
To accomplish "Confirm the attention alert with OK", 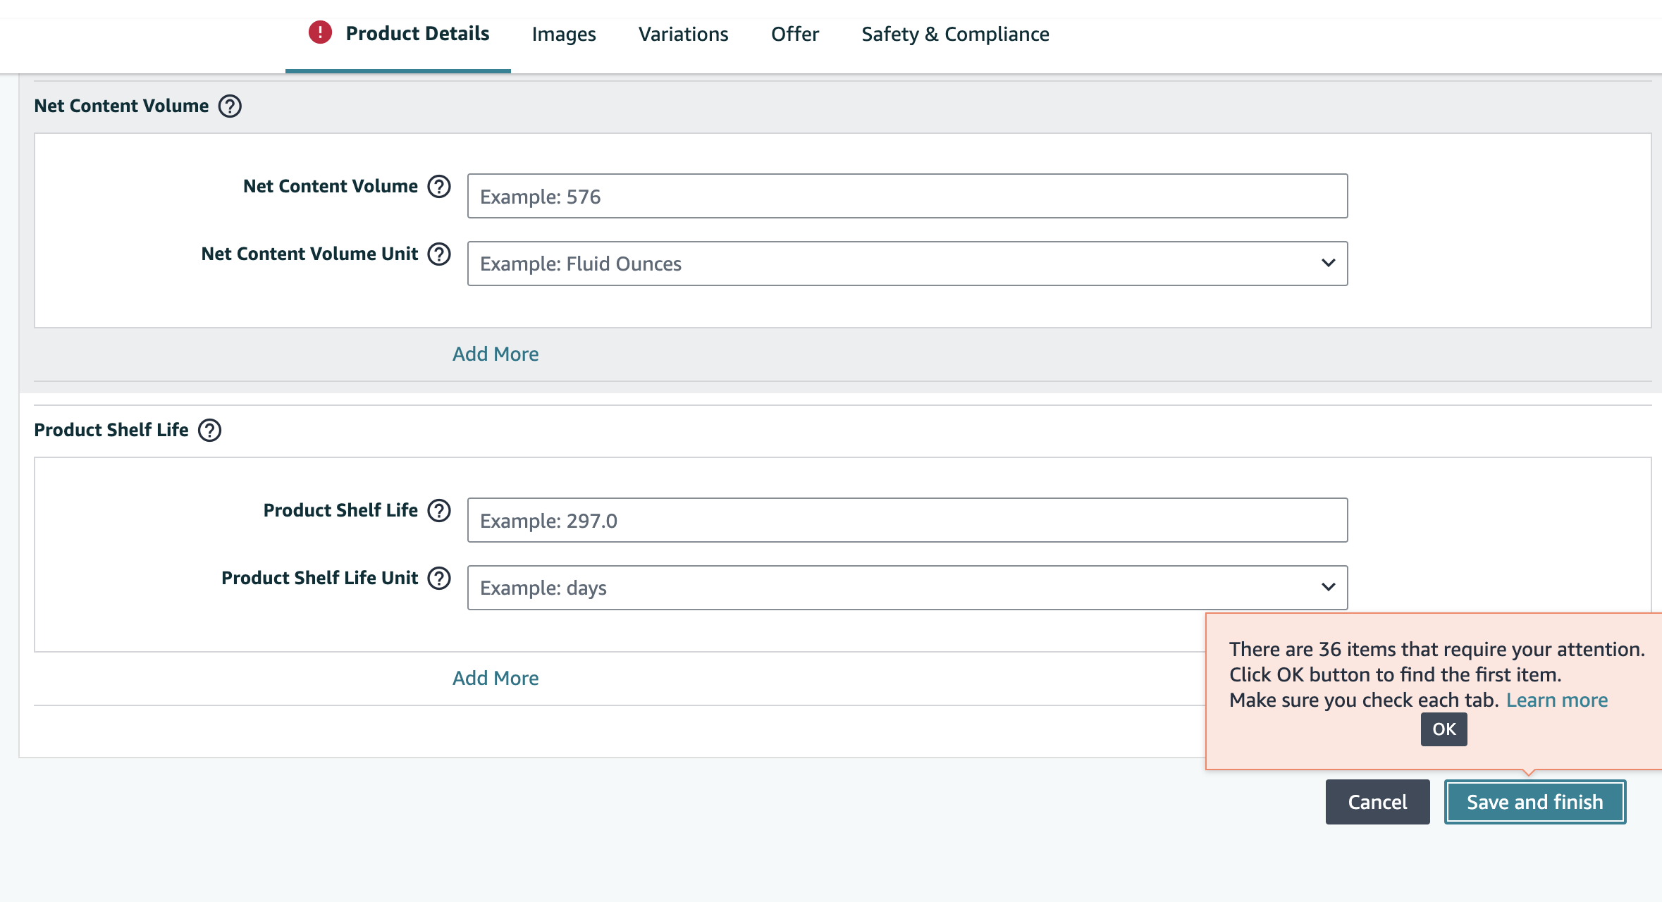I will [x=1444, y=729].
